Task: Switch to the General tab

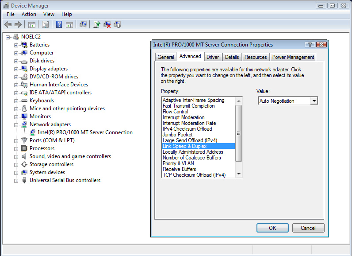Action: pyautogui.click(x=166, y=57)
